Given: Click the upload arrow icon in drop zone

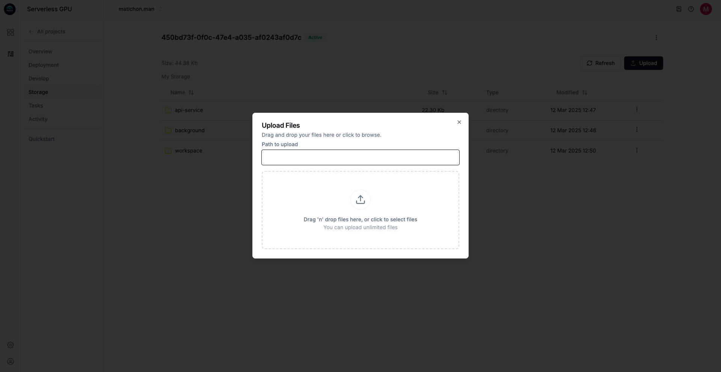Looking at the screenshot, I should [x=360, y=200].
